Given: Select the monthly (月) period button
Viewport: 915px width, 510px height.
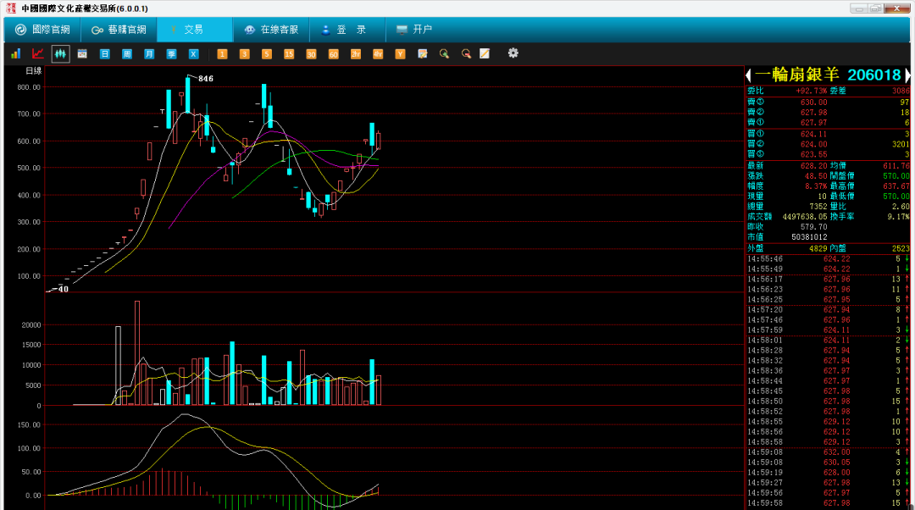Looking at the screenshot, I should [149, 53].
